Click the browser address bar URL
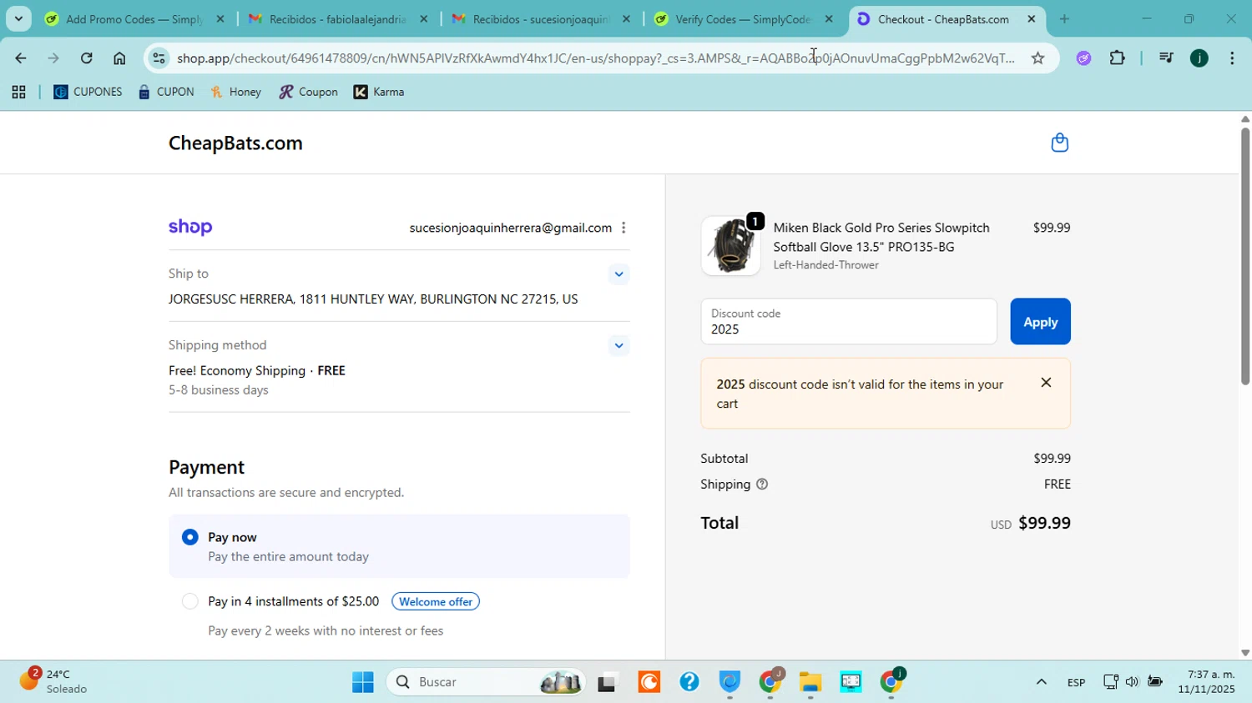The height and width of the screenshot is (703, 1252). click(595, 58)
